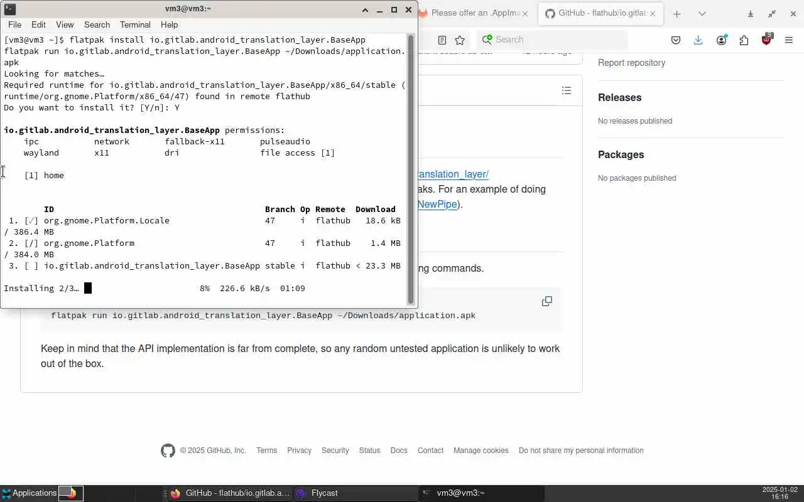Image resolution: width=804 pixels, height=502 pixels.
Task: Click the Firefox Search field
Action: pos(552,40)
